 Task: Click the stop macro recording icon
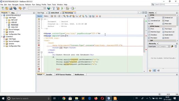pos(100,16)
